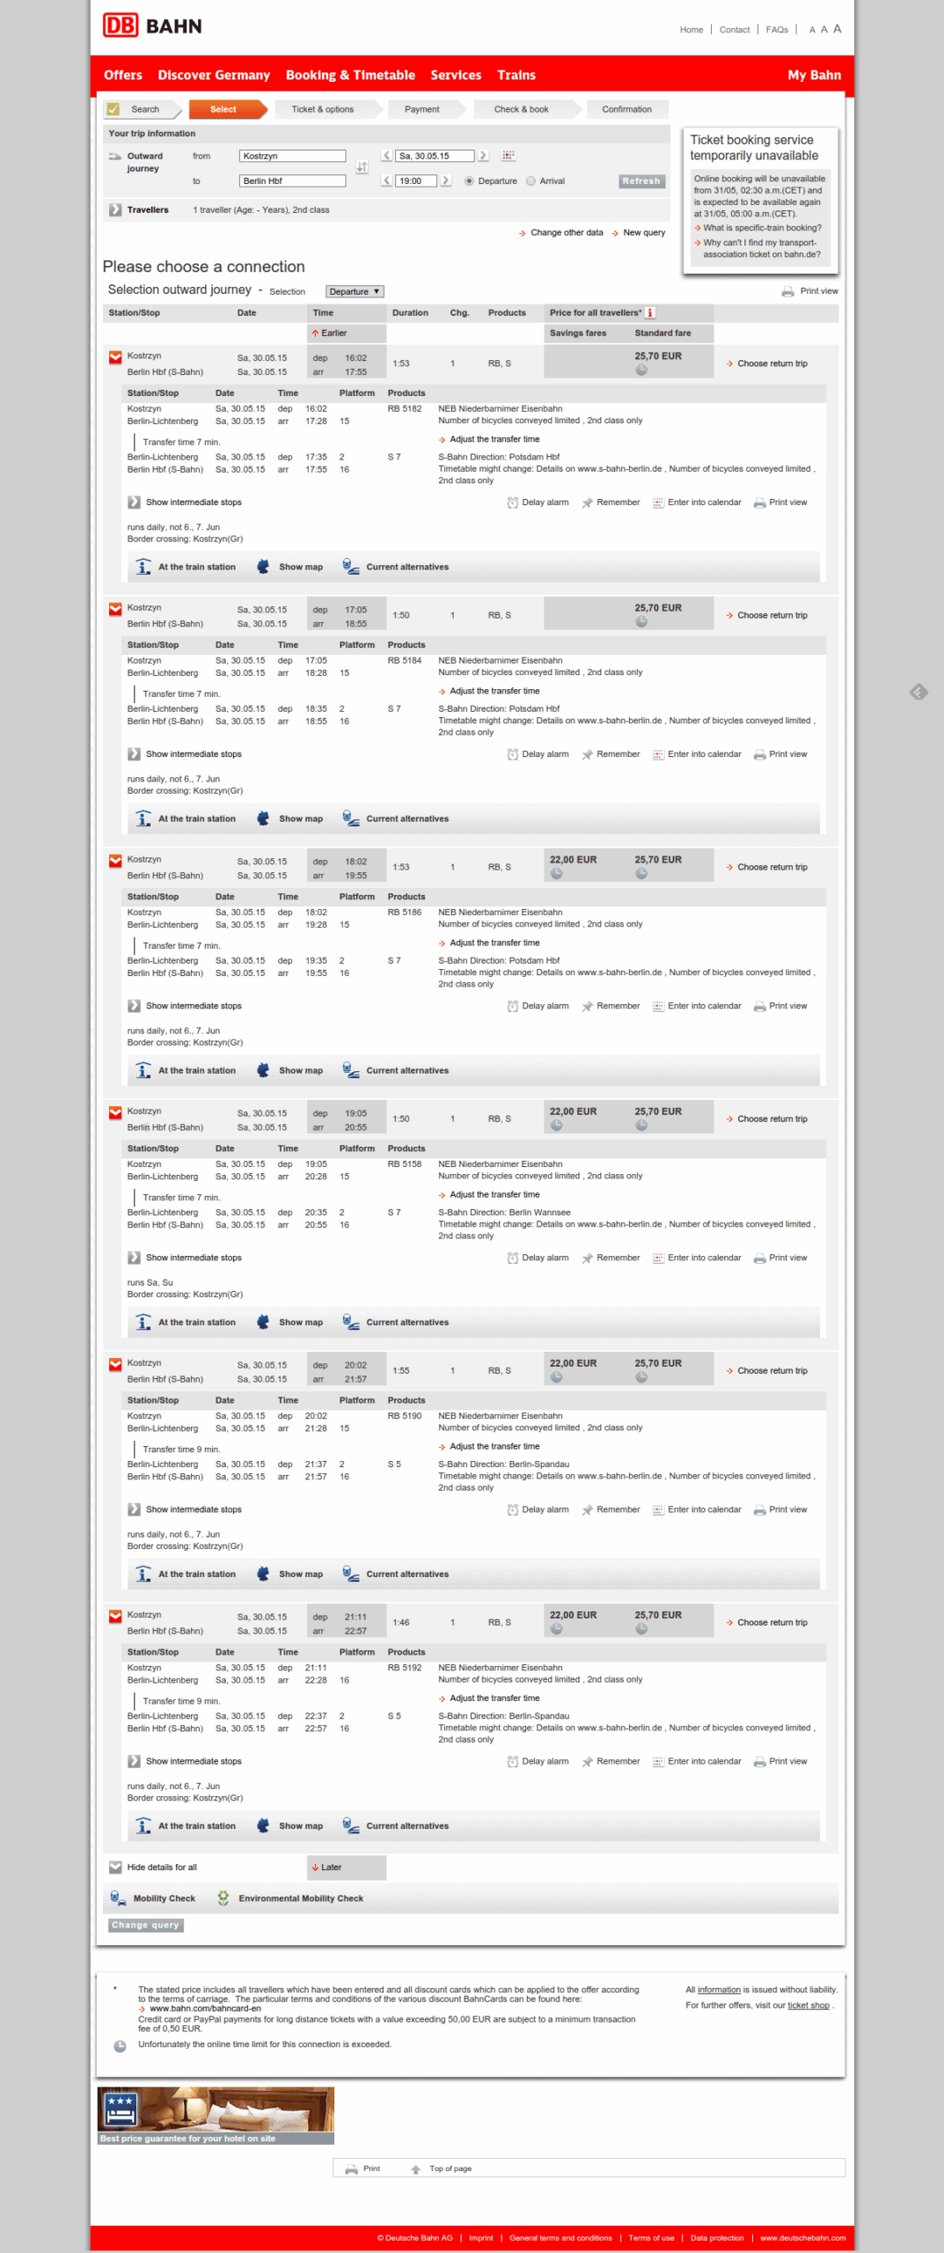
Task: Set Delay alarm for 17:05 connection
Action: pyautogui.click(x=538, y=754)
